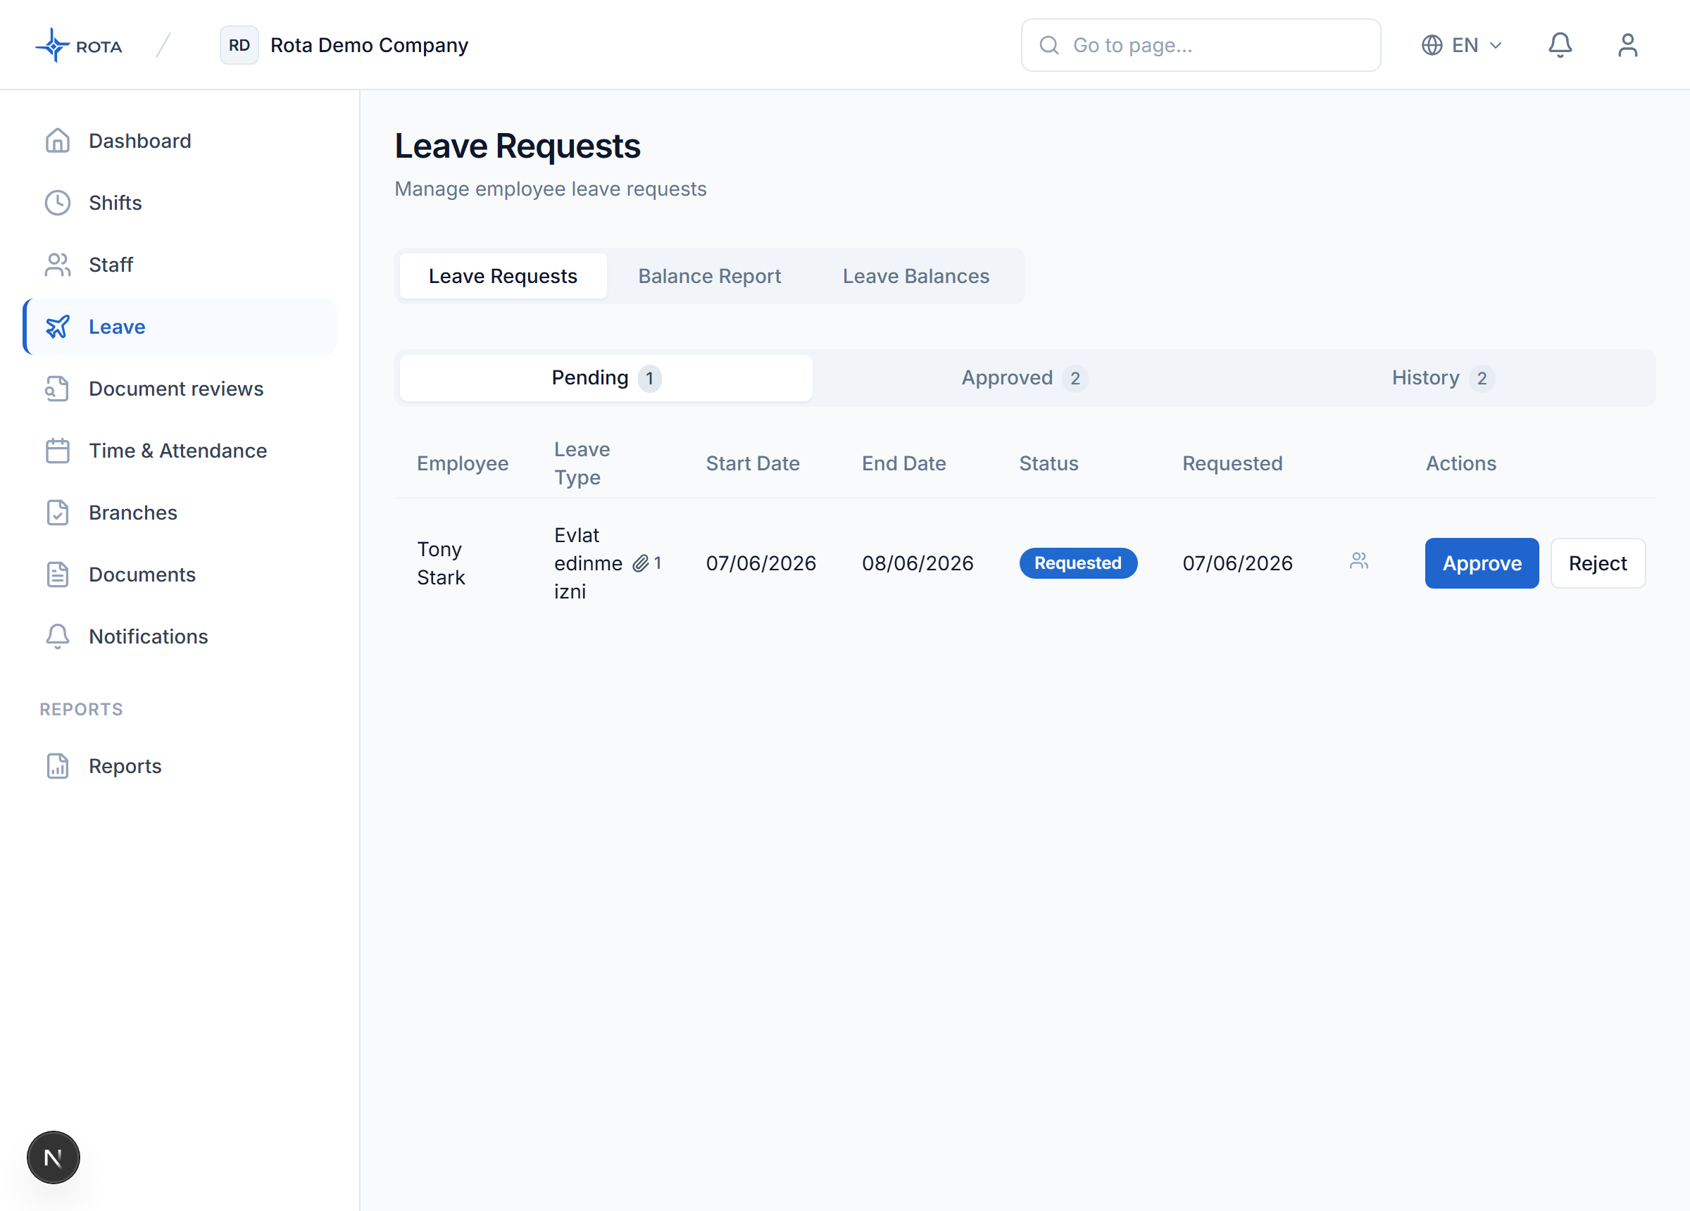
Task: Expand the EN language dropdown chevron
Action: click(x=1496, y=46)
